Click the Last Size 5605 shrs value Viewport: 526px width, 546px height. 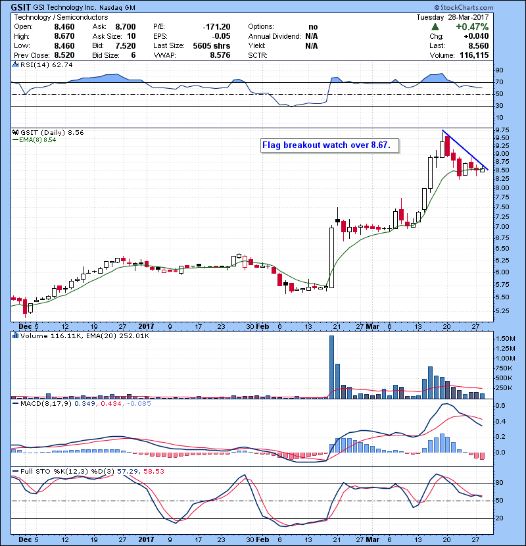click(212, 46)
